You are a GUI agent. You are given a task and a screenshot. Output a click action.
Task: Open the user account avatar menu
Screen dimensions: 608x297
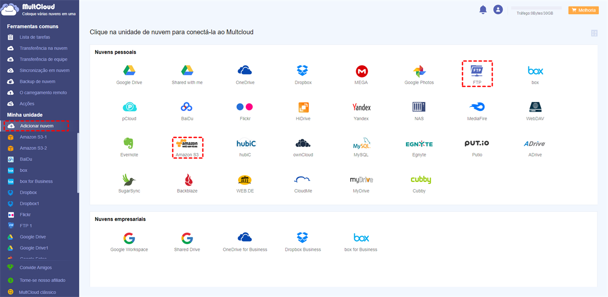point(498,10)
